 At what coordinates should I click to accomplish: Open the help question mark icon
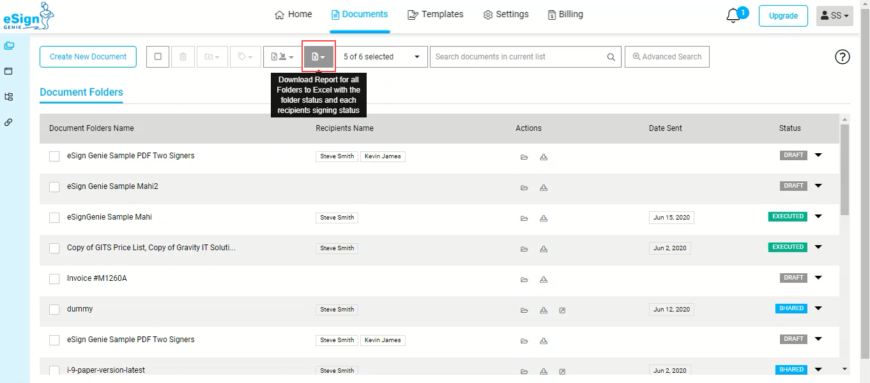pos(843,57)
